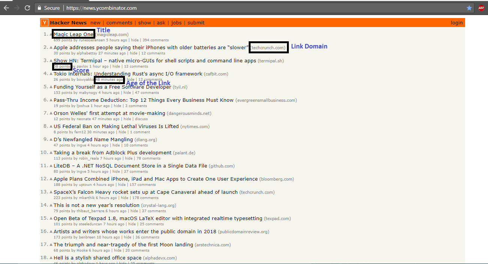Open the 1 comment link on viruses story

140,132
